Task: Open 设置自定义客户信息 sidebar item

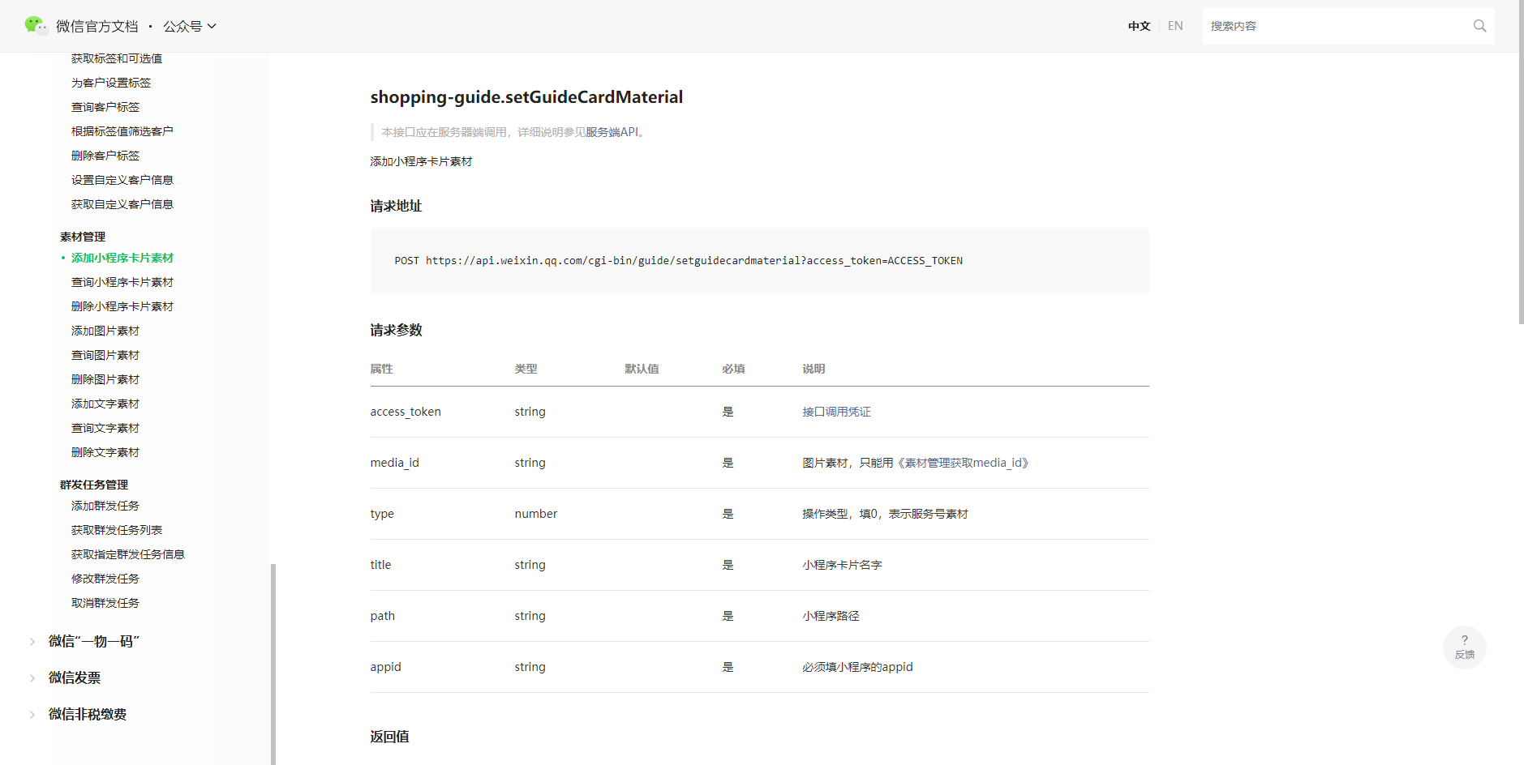Action: pyautogui.click(x=122, y=180)
